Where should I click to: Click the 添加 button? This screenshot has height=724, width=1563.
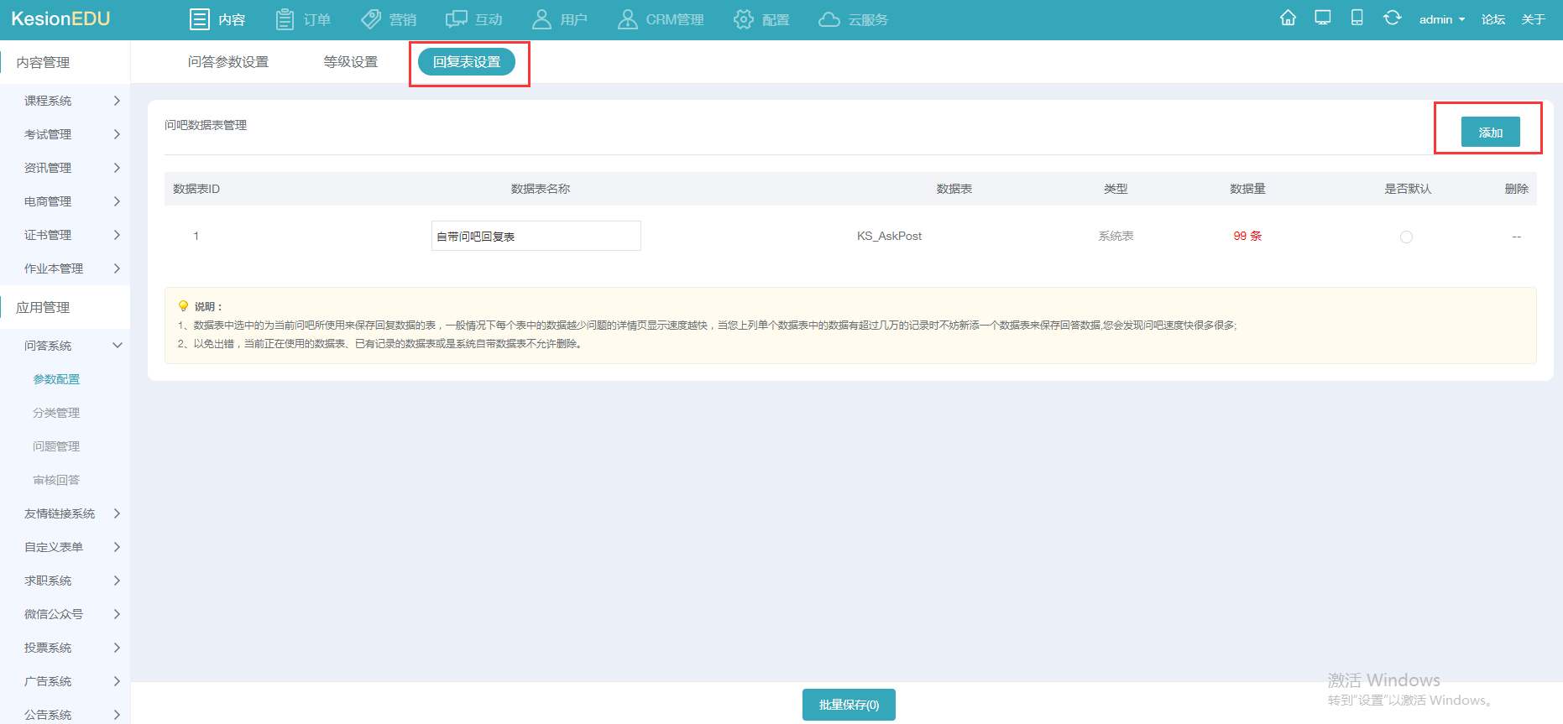tap(1490, 133)
